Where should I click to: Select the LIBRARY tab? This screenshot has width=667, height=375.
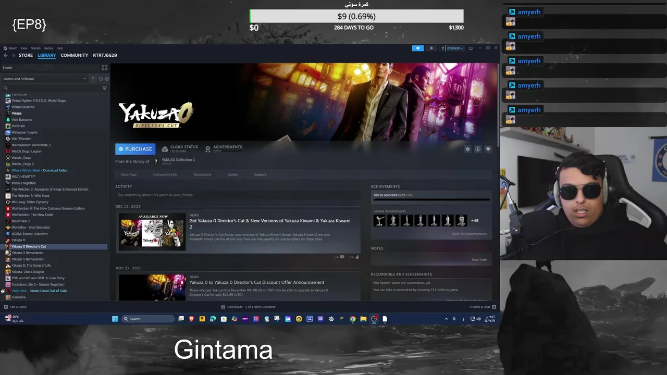coord(46,55)
